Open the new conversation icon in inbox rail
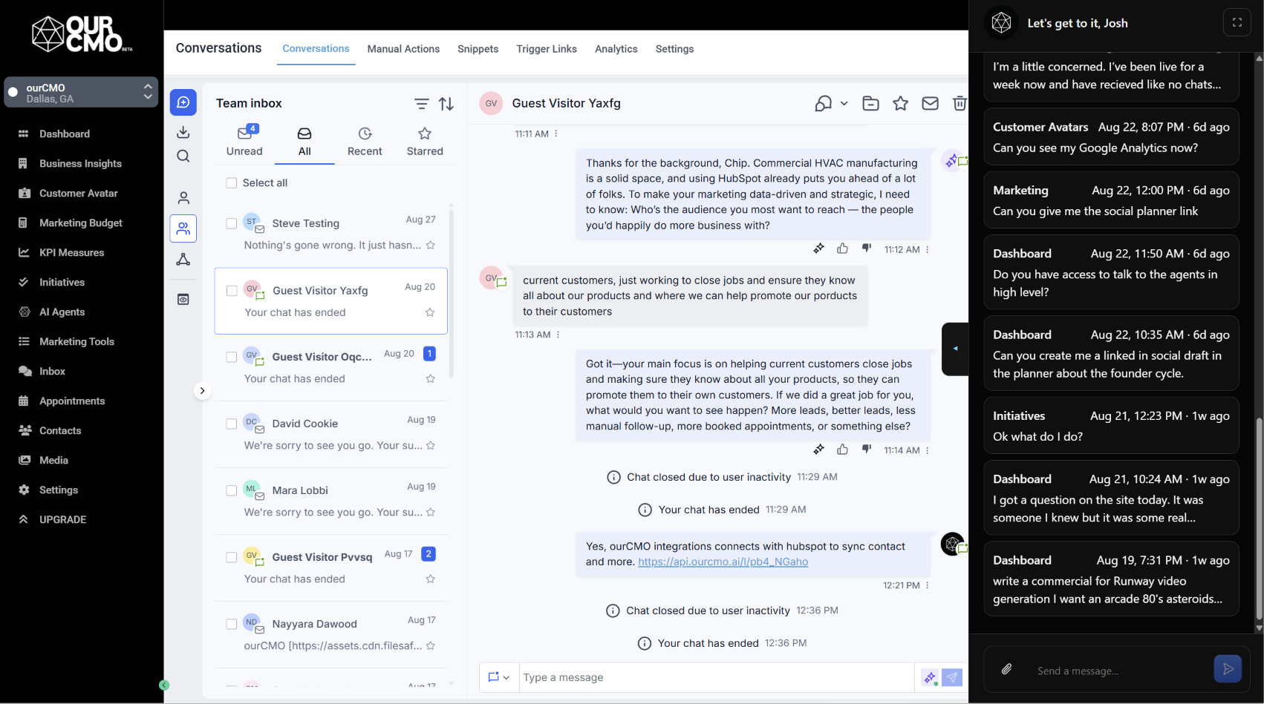The image size is (1264, 704). [x=183, y=102]
